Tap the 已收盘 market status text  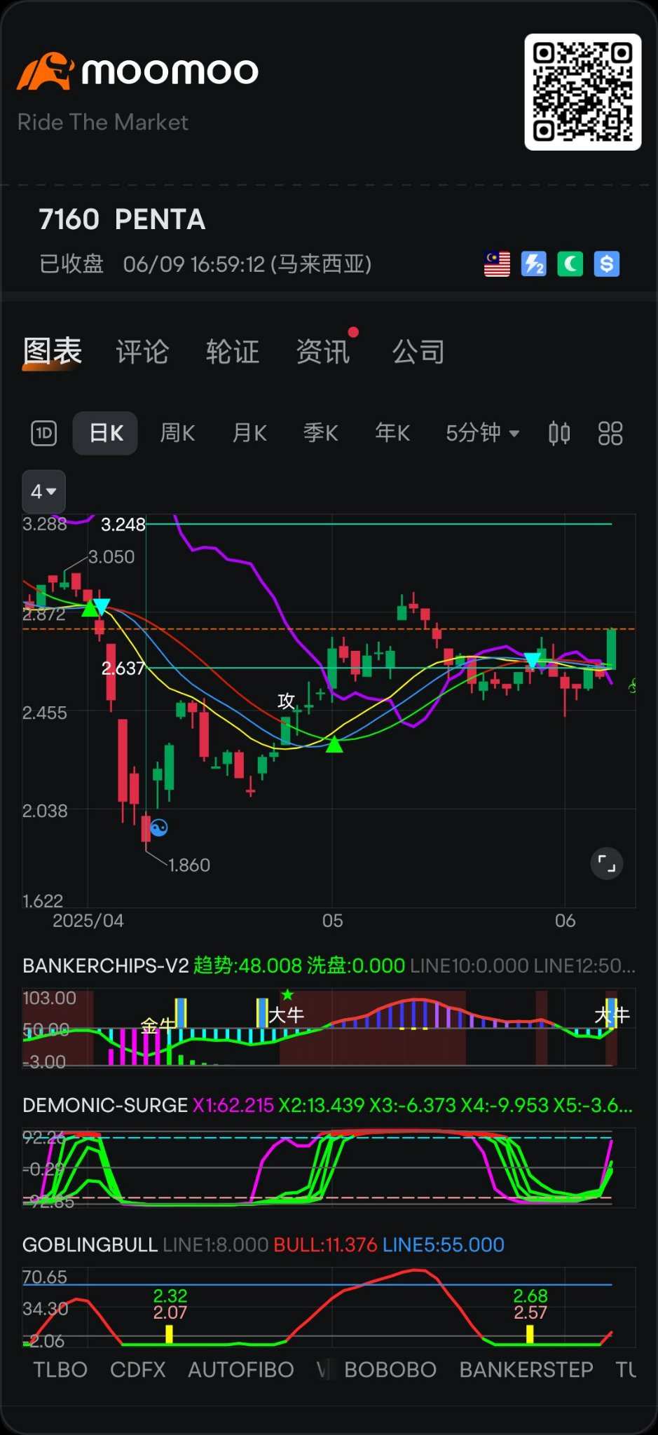(x=71, y=264)
